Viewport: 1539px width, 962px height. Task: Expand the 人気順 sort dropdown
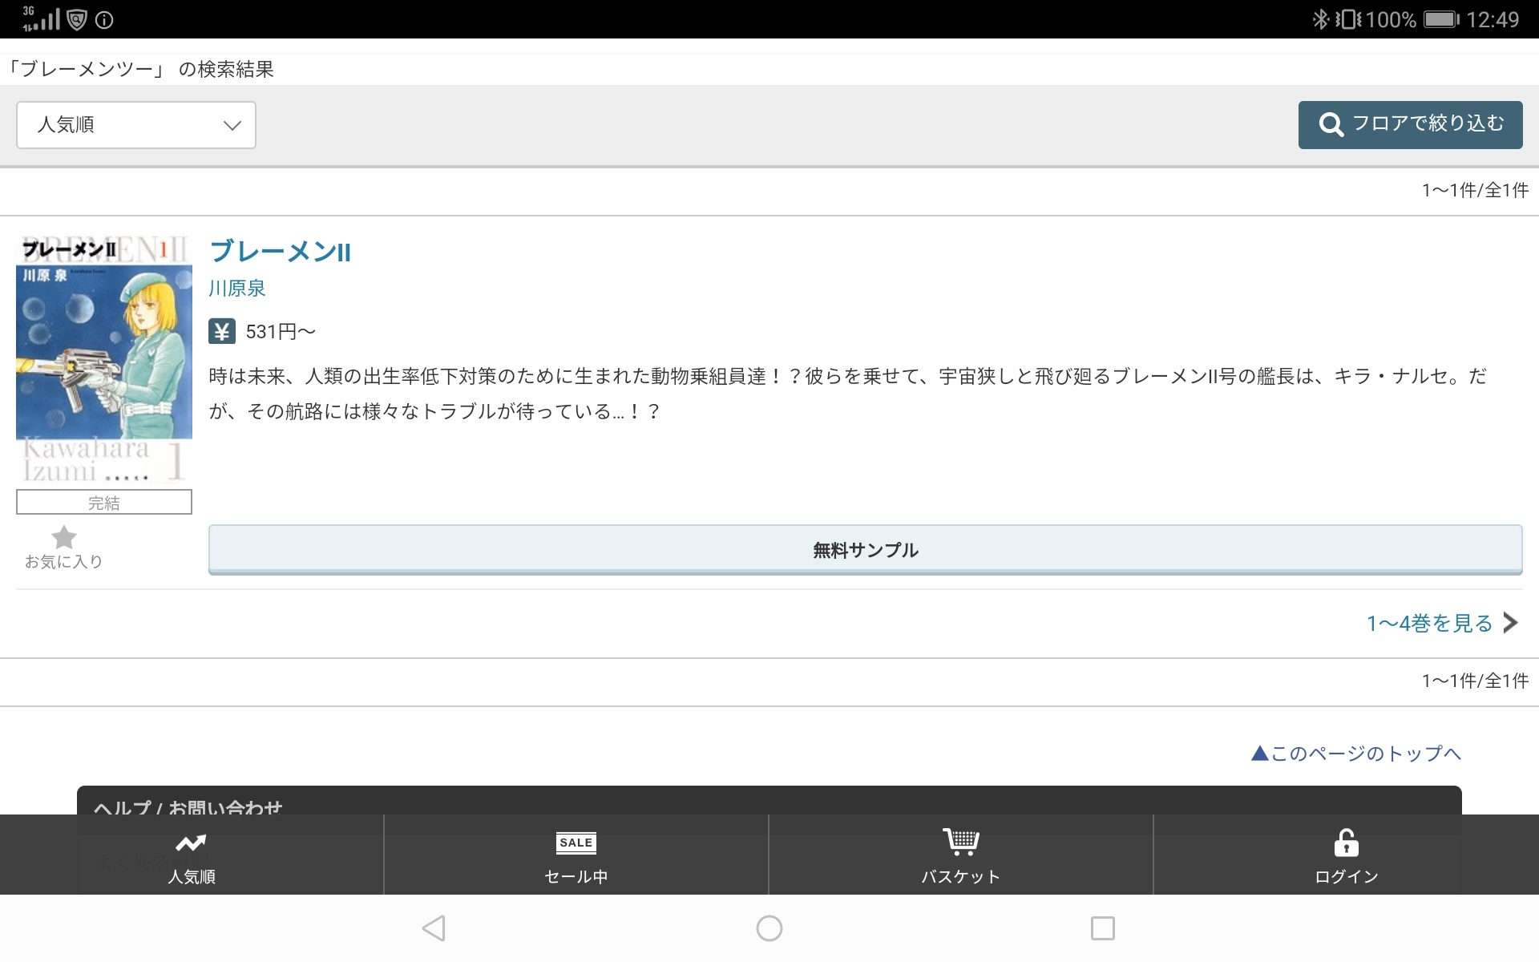tap(136, 125)
